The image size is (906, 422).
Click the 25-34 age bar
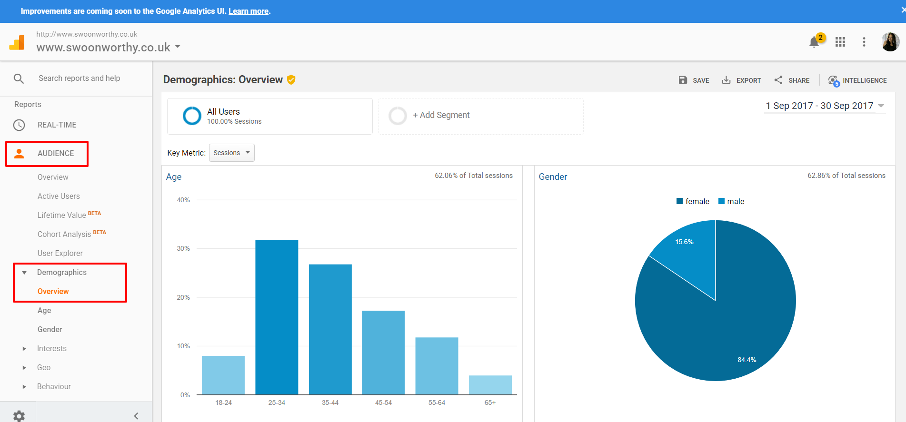(x=277, y=317)
